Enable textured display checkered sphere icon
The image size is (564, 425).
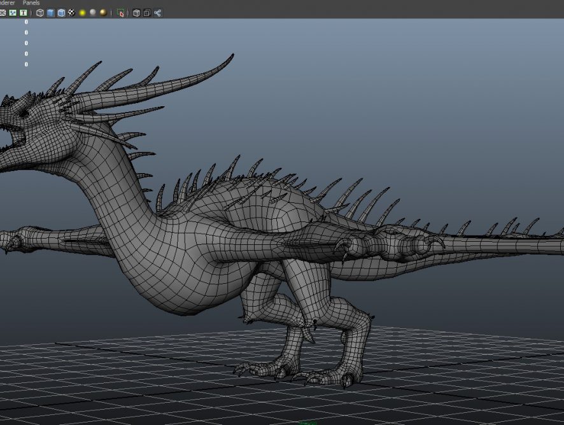pyautogui.click(x=72, y=13)
